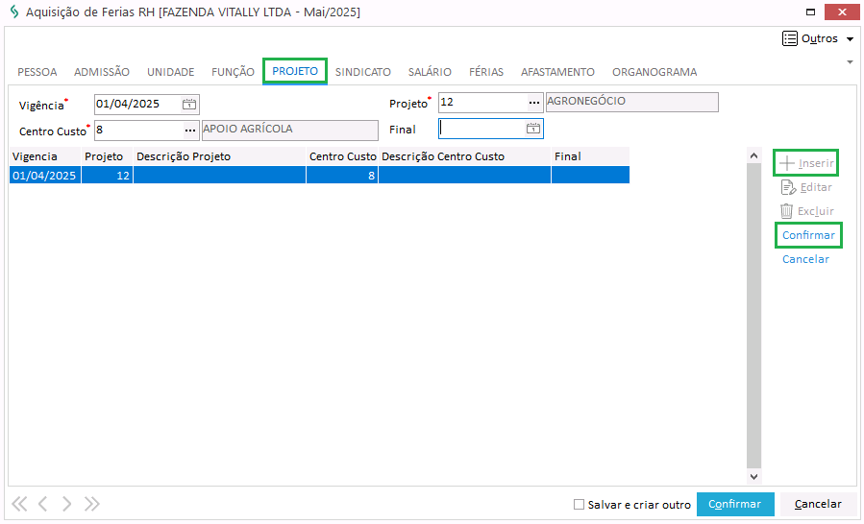The width and height of the screenshot is (864, 524).
Task: Click the Vigencia column header
Action: pos(45,156)
